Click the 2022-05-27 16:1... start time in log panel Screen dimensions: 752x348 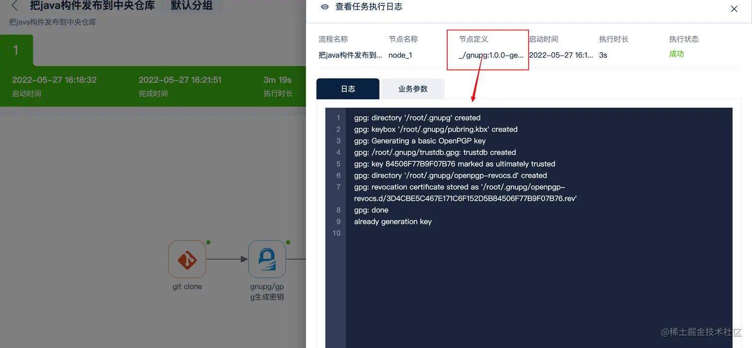pyautogui.click(x=561, y=55)
